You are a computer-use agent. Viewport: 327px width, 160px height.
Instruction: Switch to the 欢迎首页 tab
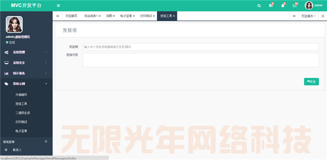71,16
